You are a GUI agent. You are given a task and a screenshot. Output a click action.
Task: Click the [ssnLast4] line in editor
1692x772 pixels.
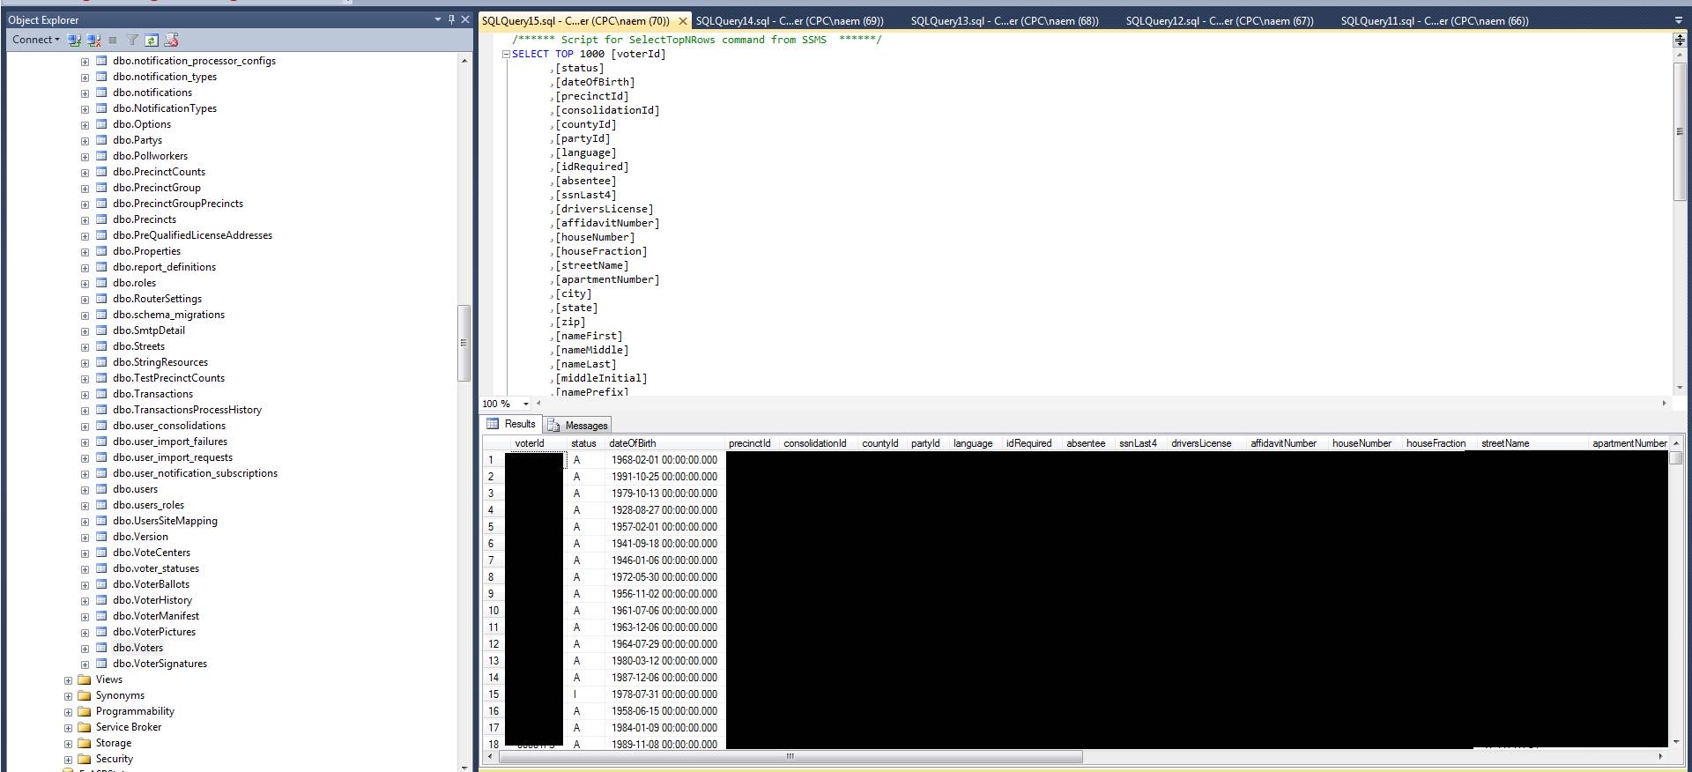pos(586,195)
